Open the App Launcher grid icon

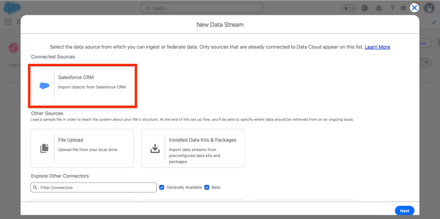pos(8,22)
